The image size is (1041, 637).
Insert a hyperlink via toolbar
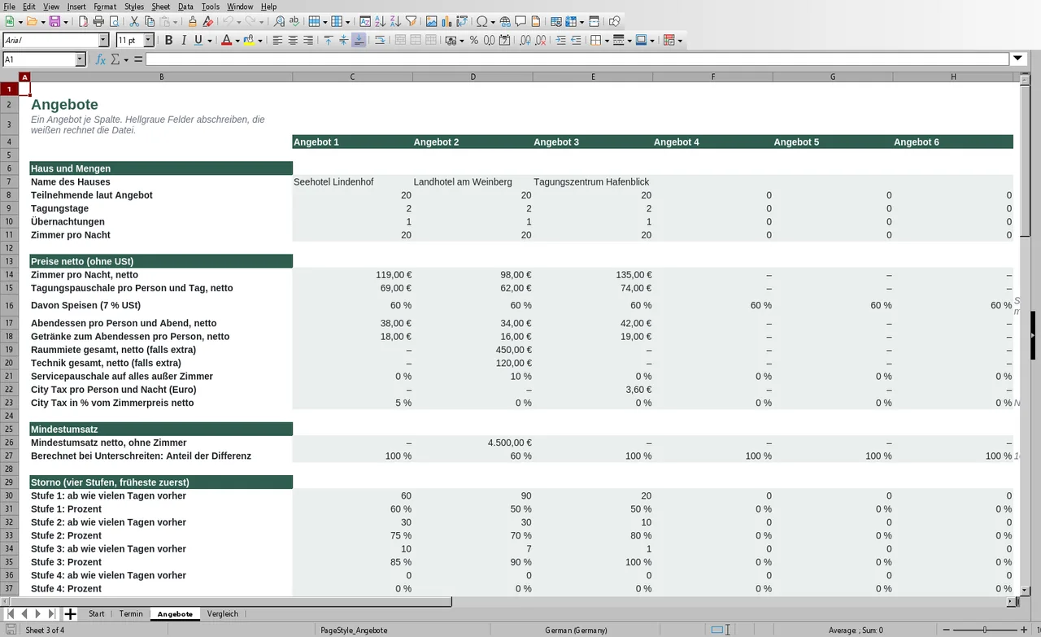coord(505,21)
